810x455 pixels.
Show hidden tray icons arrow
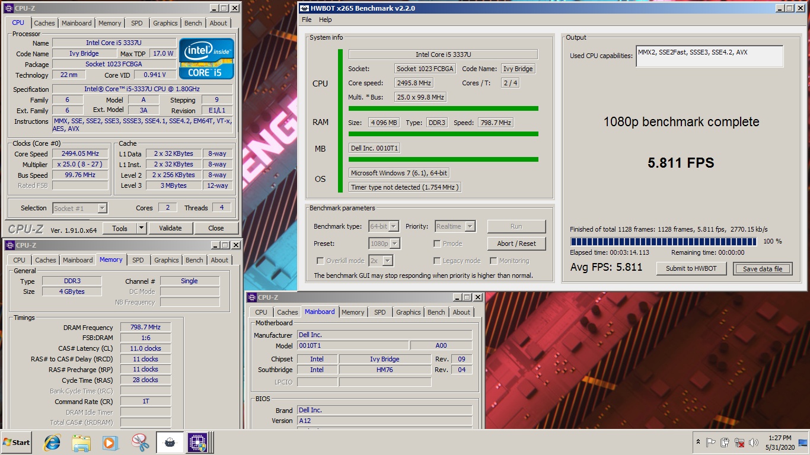point(697,443)
